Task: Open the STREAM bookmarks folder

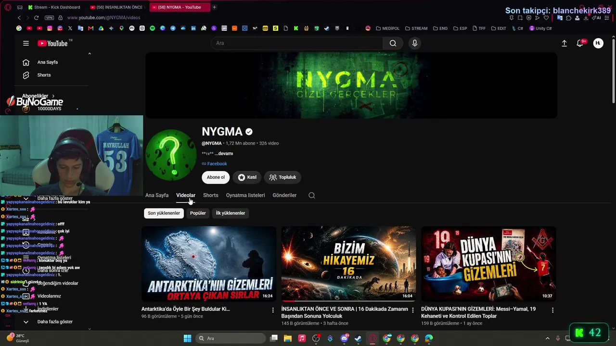Action: click(416, 28)
